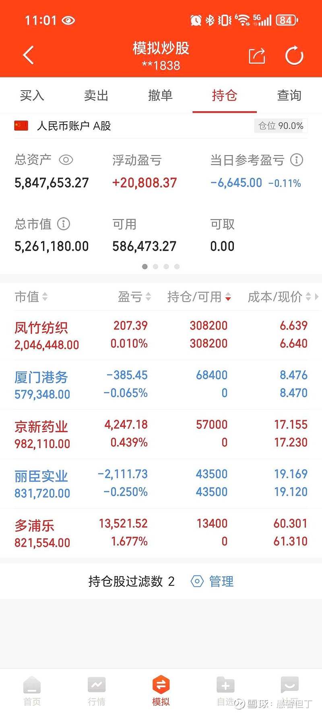Open the 多浦乐 holding row
This screenshot has height=714, width=322.
(x=161, y=533)
